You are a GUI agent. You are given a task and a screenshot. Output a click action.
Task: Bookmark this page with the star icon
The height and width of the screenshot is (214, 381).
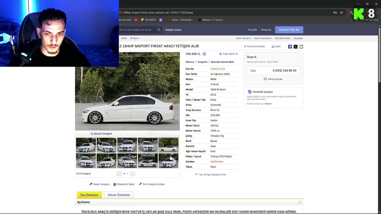click(341, 12)
